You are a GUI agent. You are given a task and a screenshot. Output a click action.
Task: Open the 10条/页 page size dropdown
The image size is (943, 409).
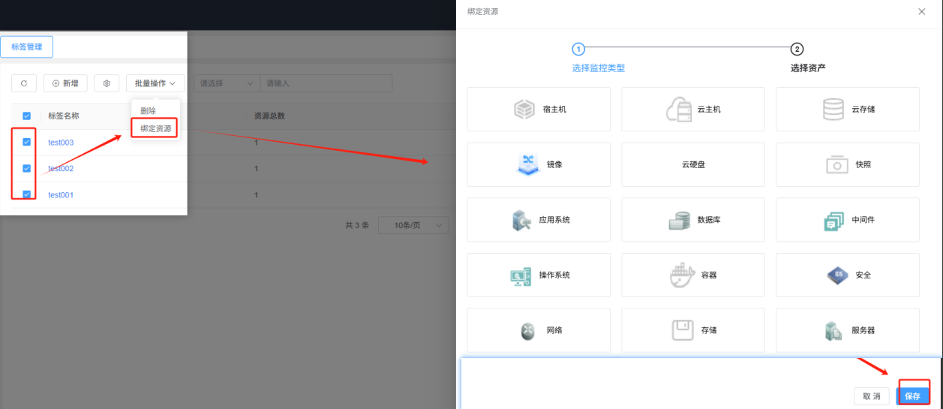pos(413,225)
